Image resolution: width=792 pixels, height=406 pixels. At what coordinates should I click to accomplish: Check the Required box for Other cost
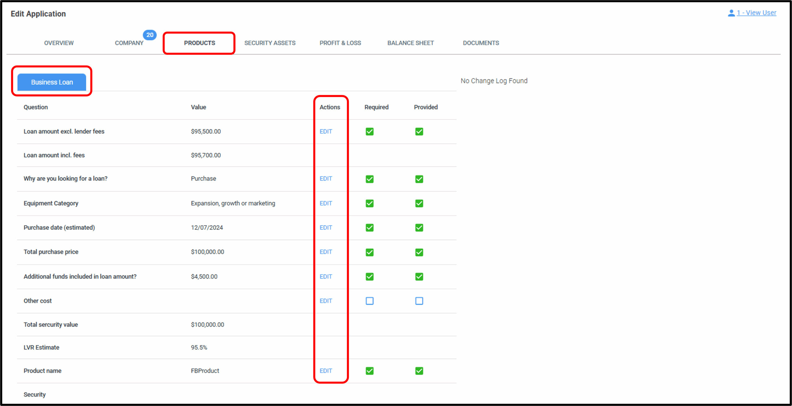coord(369,301)
